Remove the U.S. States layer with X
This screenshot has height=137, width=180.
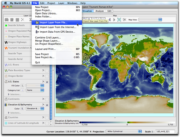(43, 81)
